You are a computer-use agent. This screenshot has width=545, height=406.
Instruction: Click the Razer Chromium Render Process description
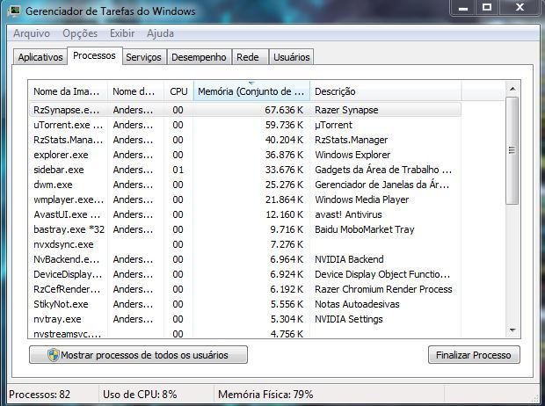(x=383, y=289)
